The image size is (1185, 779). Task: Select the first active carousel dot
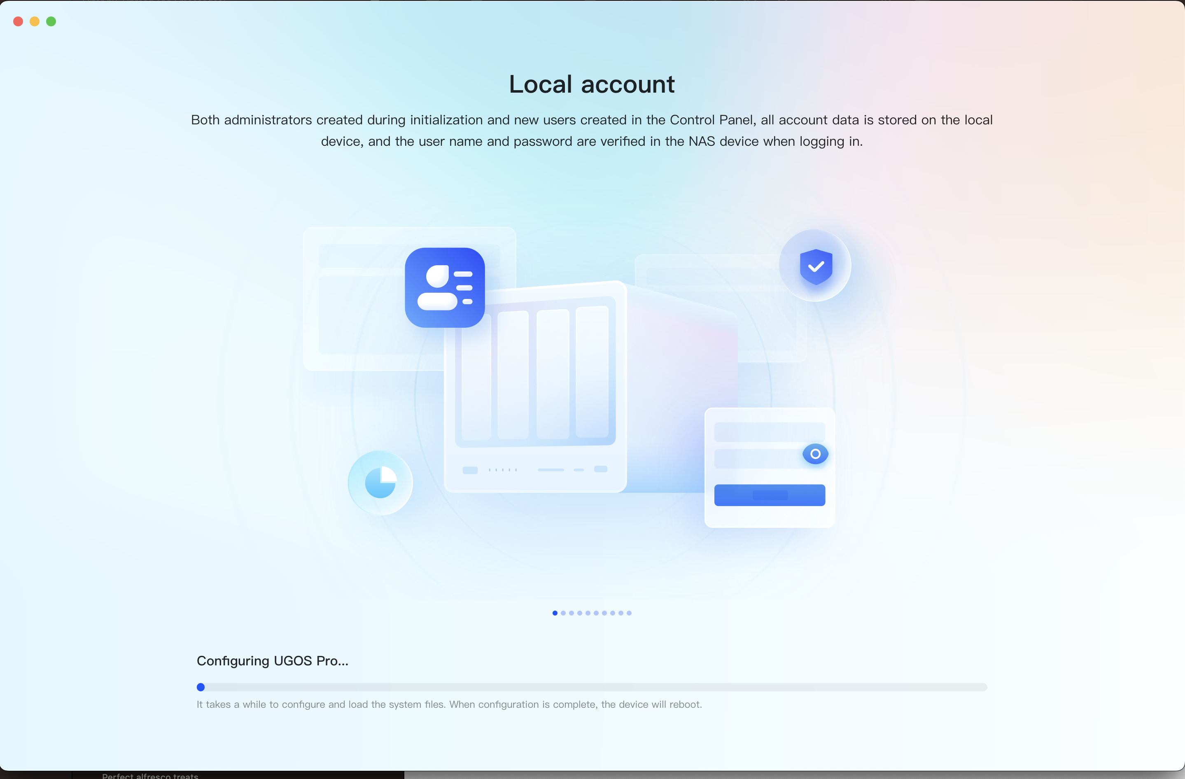point(555,613)
